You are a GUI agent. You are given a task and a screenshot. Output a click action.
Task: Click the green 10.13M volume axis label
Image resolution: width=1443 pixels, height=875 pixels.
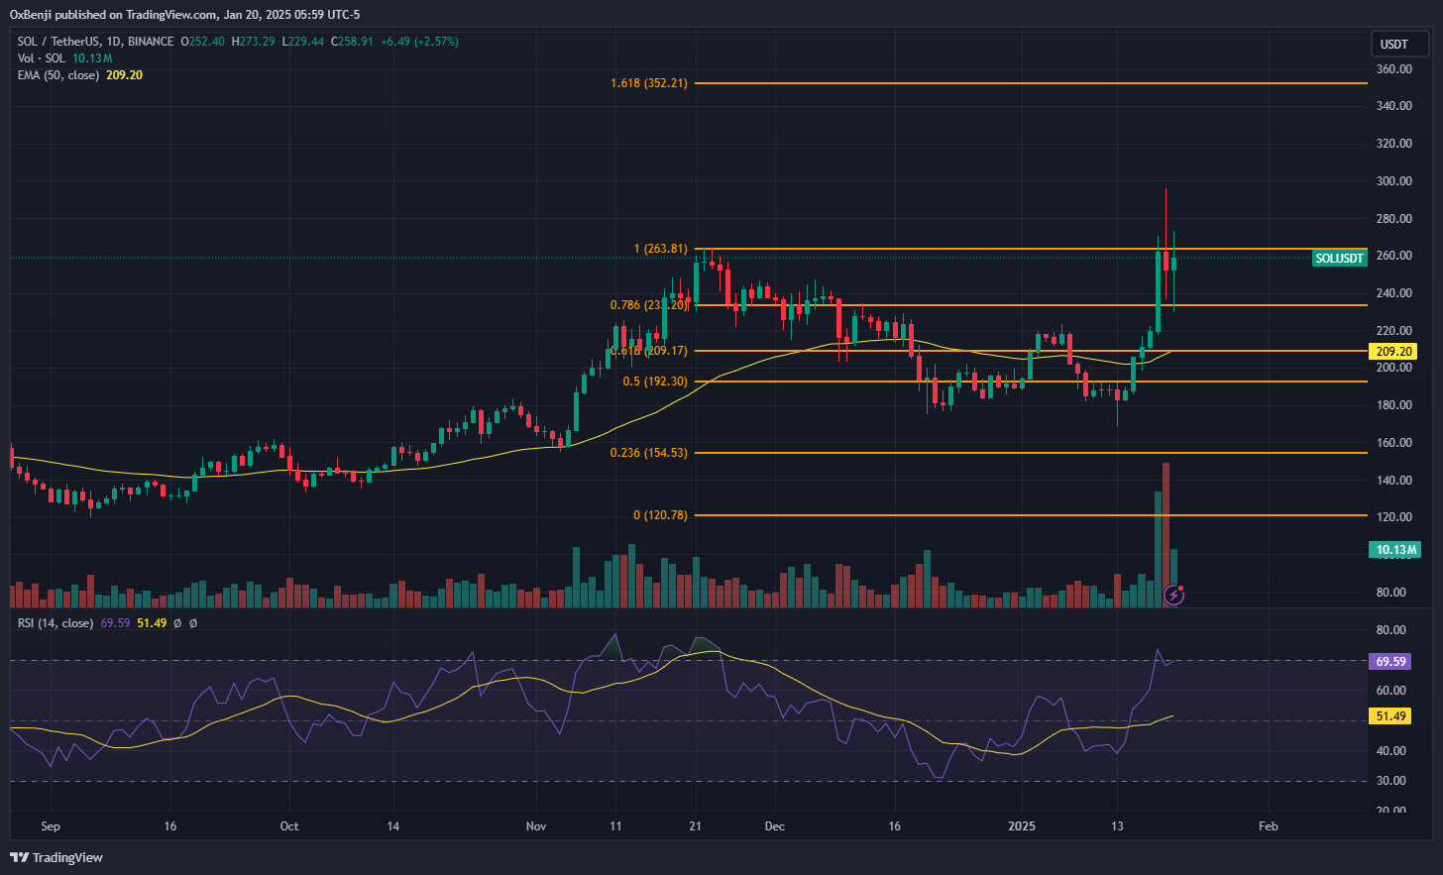1395,550
